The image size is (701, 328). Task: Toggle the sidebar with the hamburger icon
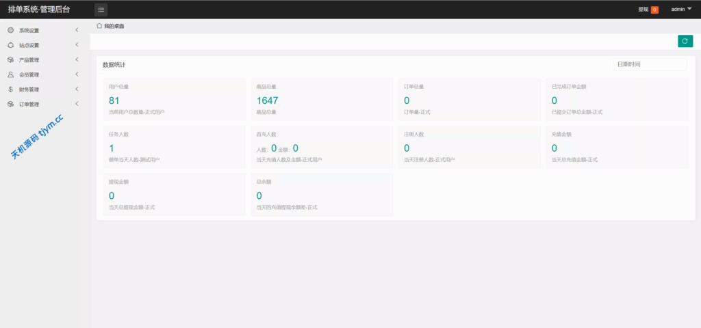tap(101, 10)
